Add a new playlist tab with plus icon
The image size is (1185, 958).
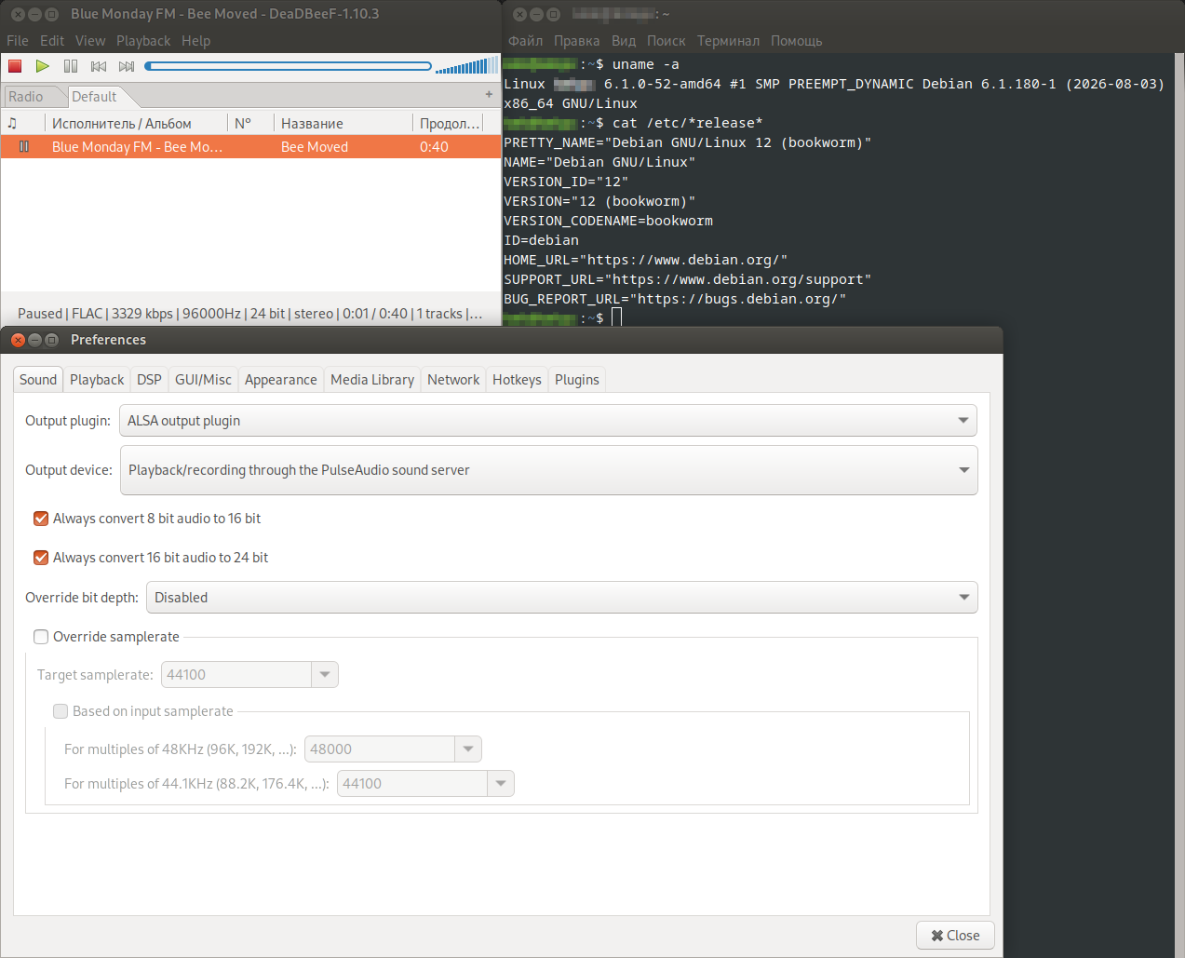489,94
